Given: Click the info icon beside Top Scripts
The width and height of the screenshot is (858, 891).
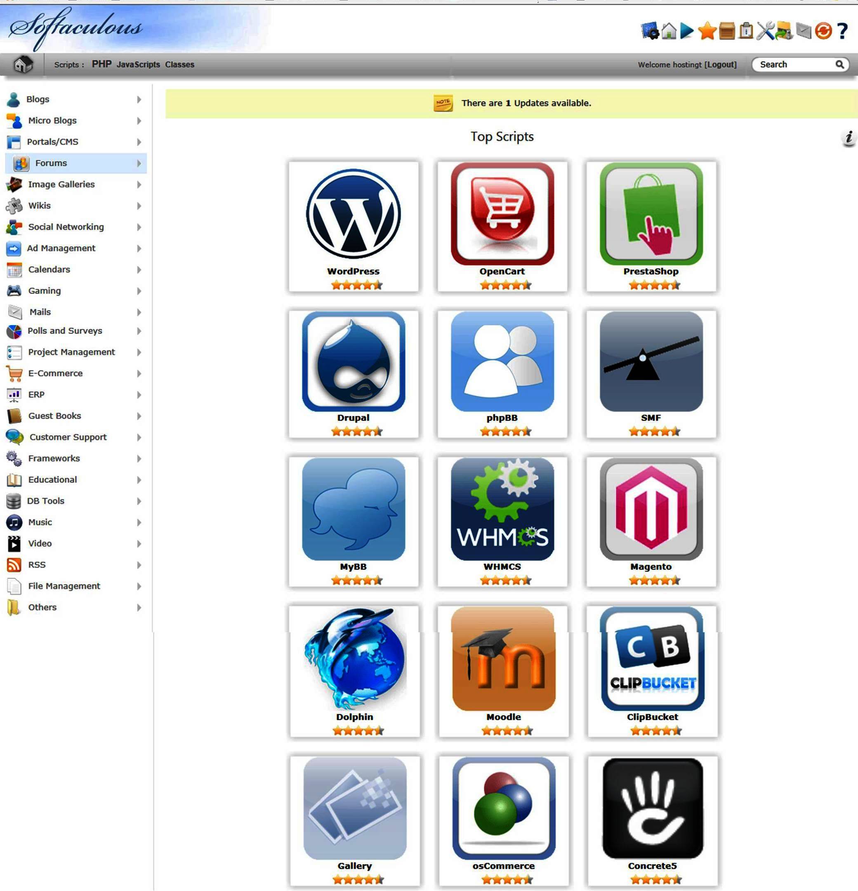Looking at the screenshot, I should [849, 138].
